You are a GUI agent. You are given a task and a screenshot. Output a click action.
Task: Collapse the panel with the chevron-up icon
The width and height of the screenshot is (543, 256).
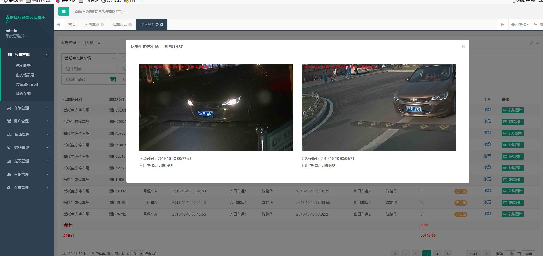[x=538, y=43]
